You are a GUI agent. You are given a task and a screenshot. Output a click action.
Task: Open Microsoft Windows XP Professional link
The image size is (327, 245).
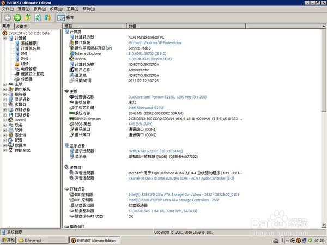[x=155, y=42]
